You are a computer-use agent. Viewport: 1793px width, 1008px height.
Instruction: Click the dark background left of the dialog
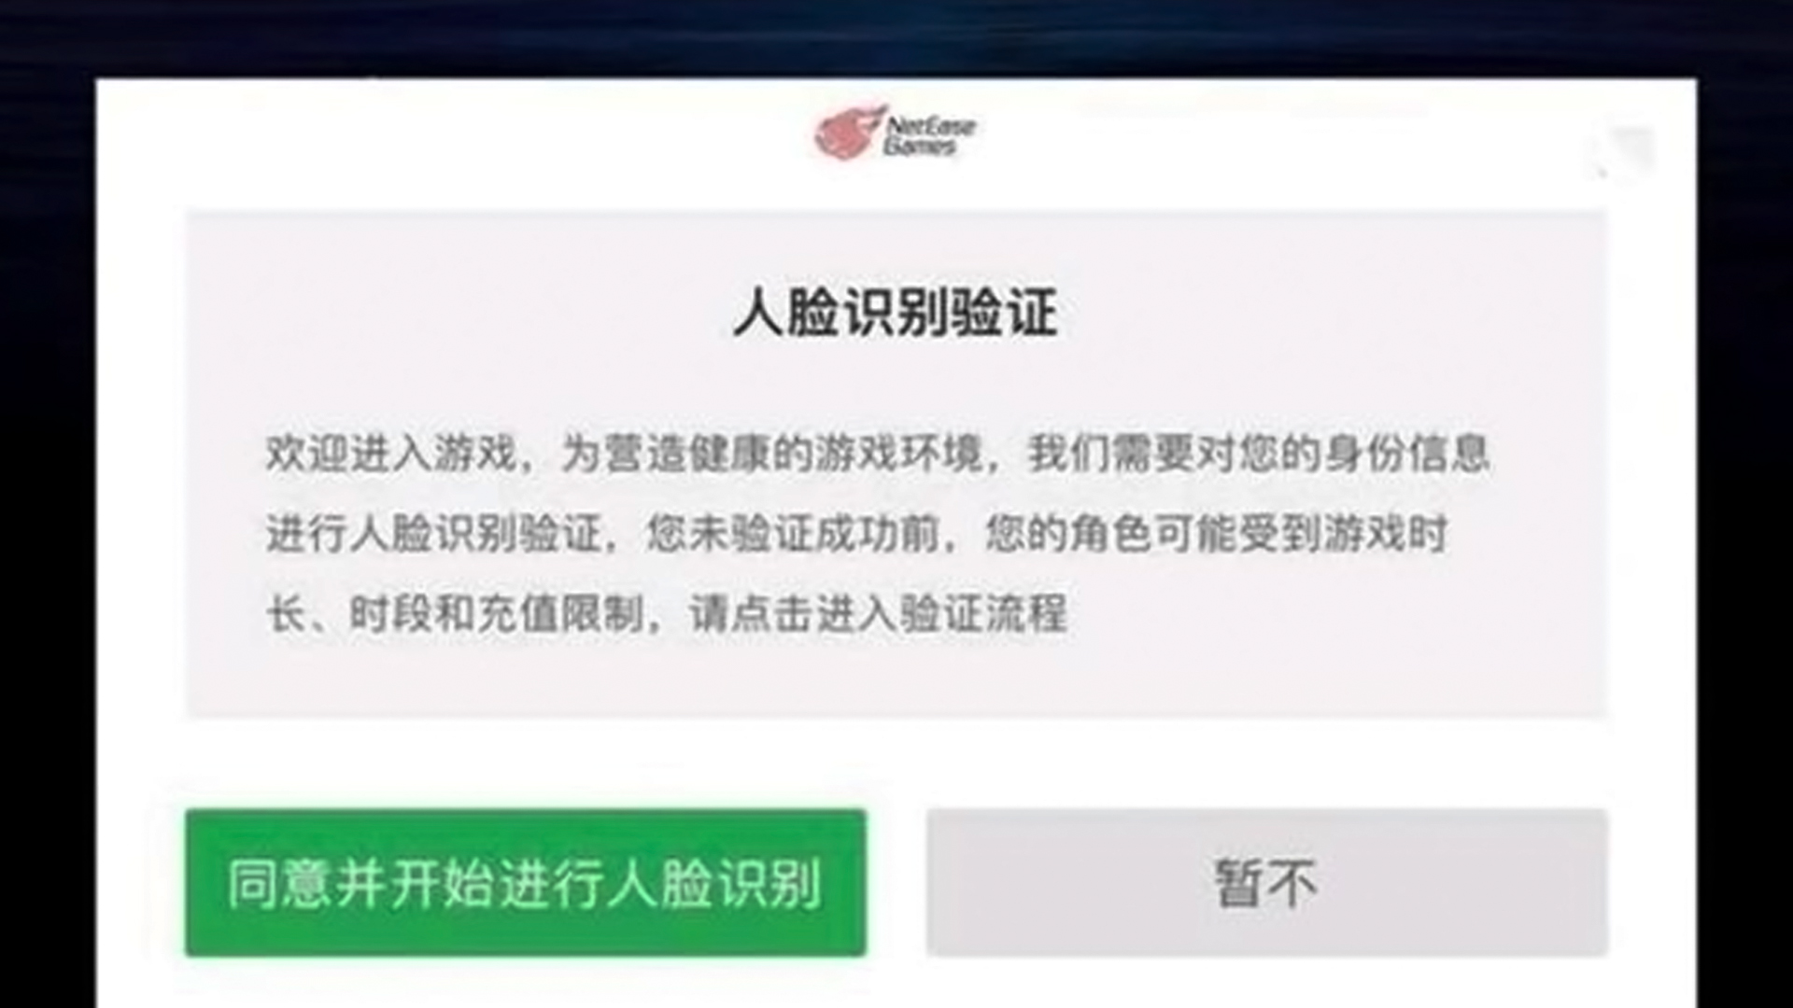tap(47, 541)
